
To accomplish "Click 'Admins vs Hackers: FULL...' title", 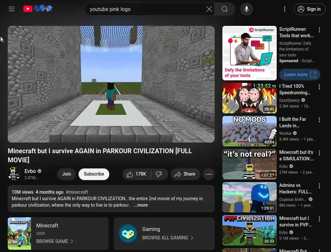I will point(295,188).
